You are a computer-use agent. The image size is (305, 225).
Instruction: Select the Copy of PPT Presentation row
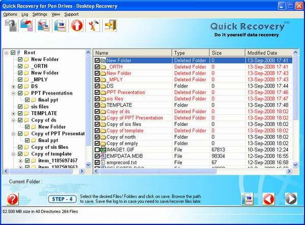coord(193,118)
